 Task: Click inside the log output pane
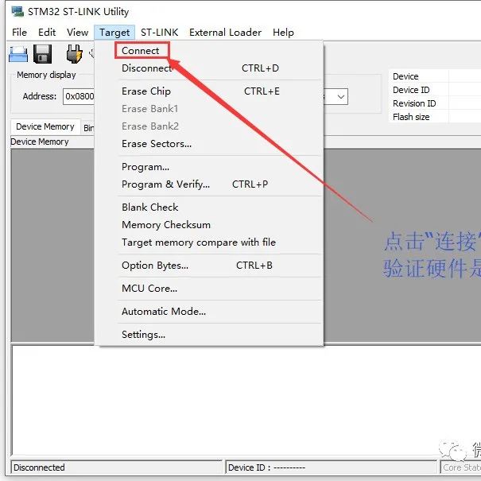[246, 400]
